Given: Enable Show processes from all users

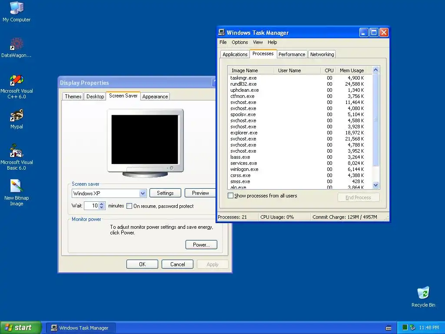Looking at the screenshot, I should click(230, 196).
